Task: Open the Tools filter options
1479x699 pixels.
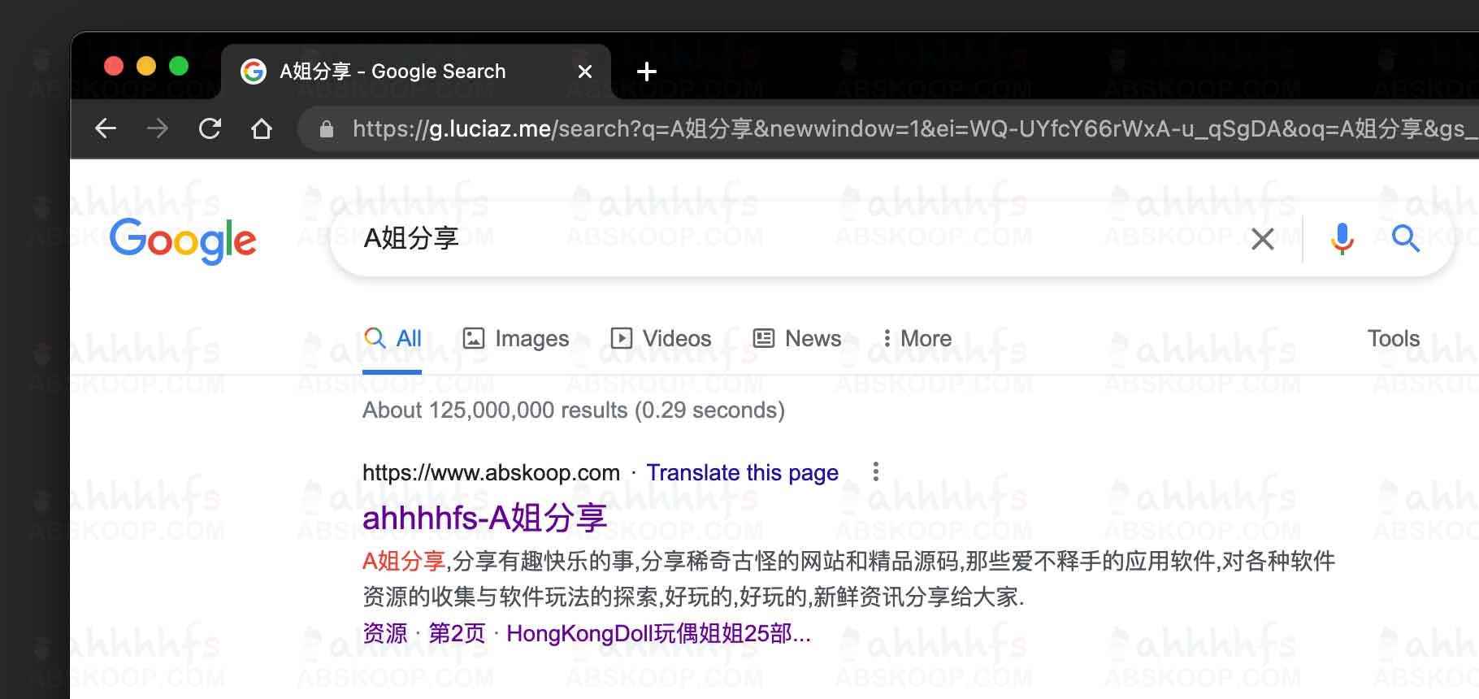Action: click(1393, 338)
